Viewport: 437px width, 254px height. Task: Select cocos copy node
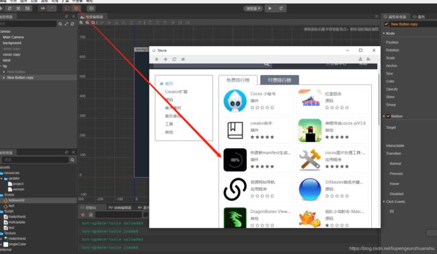(x=11, y=55)
